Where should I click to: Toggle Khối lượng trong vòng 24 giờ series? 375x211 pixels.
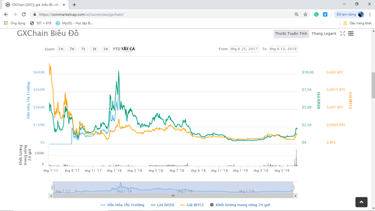click(240, 205)
